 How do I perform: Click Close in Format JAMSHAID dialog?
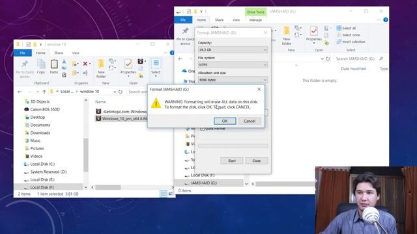[x=256, y=161]
